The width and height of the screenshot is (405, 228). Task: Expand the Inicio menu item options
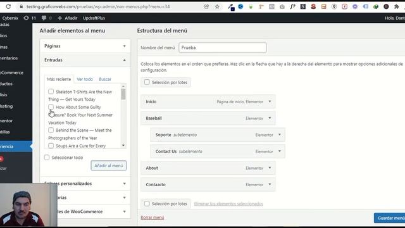tap(270, 101)
